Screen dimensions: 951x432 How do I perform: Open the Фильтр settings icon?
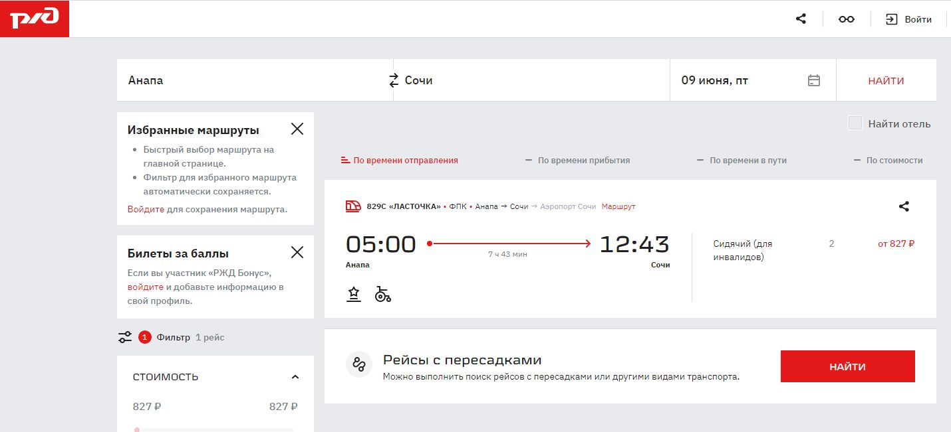[x=125, y=337]
